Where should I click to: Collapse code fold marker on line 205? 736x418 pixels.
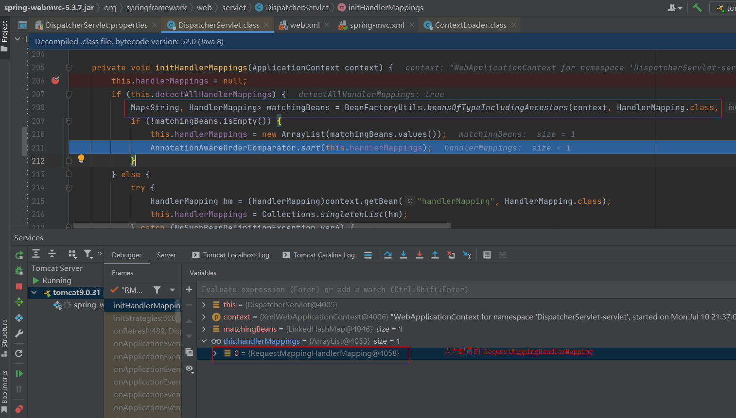69,67
